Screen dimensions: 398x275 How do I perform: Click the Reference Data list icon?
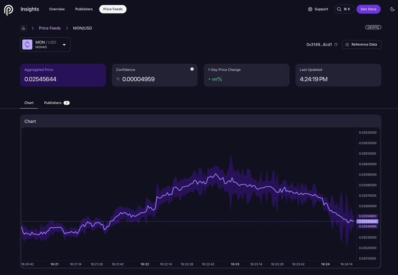347,45
